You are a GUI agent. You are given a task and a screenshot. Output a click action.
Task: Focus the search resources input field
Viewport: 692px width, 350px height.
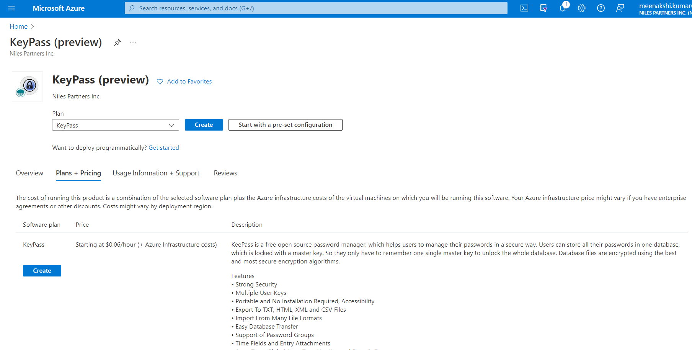pyautogui.click(x=316, y=8)
